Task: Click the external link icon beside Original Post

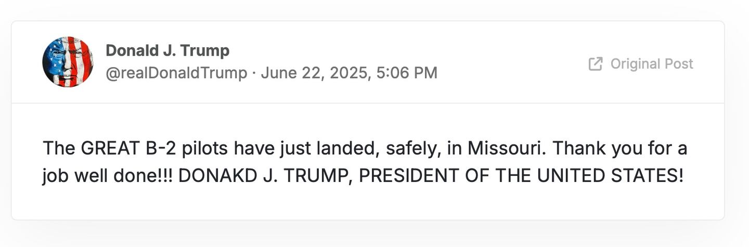Action: click(x=596, y=64)
